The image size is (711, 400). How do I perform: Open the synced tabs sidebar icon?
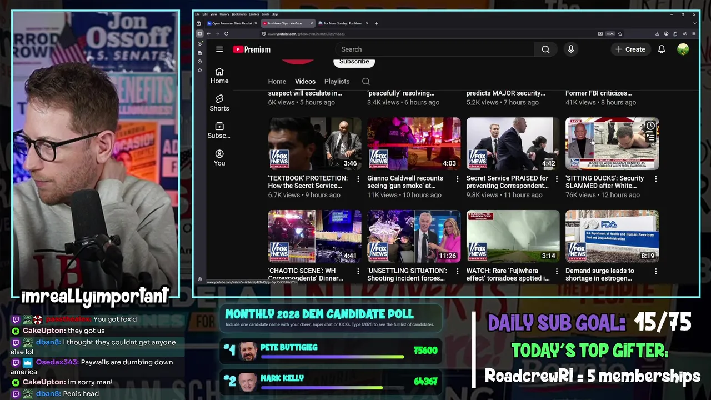199,53
